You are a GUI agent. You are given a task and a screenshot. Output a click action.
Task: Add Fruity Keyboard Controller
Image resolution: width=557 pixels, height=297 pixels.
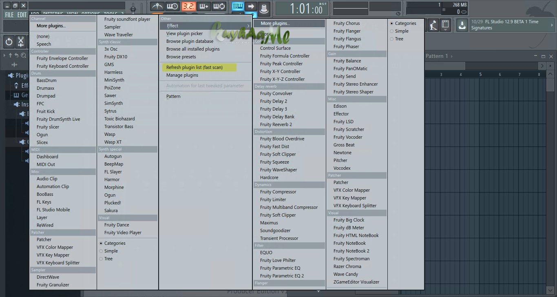[x=63, y=66]
